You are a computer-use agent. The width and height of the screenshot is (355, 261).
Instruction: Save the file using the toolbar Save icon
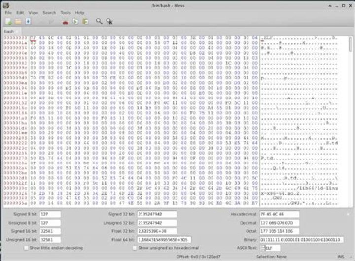[x=28, y=22]
